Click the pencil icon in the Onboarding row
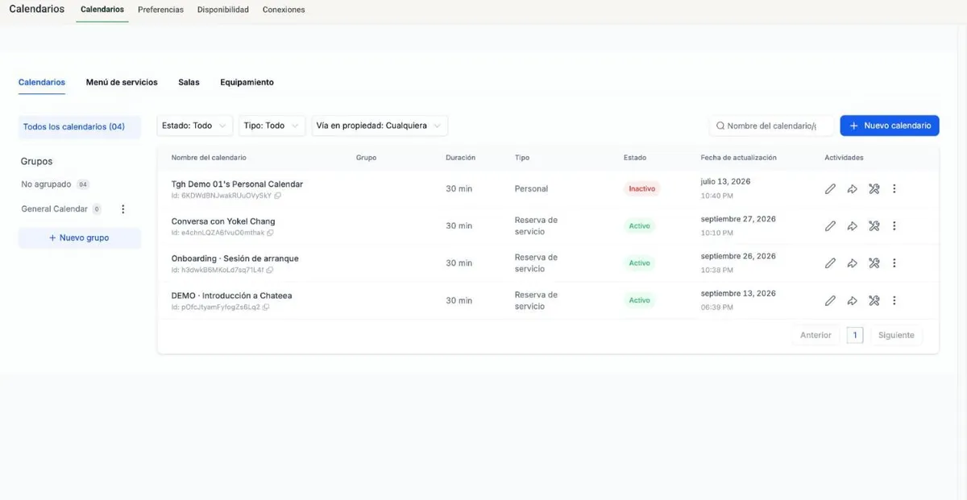967x500 pixels. tap(830, 263)
